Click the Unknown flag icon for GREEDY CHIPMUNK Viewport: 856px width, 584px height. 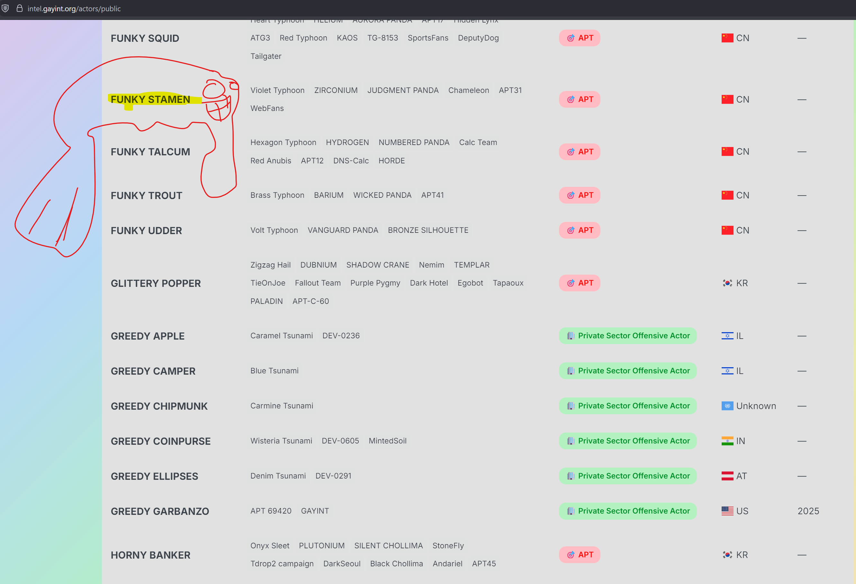tap(727, 406)
